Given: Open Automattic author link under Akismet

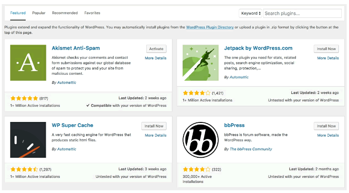Looking at the screenshot, I should (66, 83).
